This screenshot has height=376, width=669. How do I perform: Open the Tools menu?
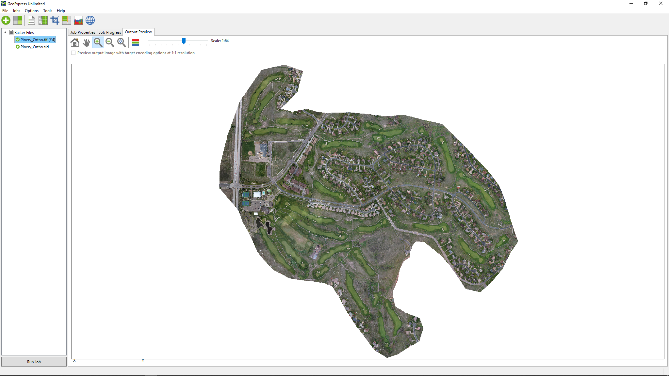(x=48, y=10)
